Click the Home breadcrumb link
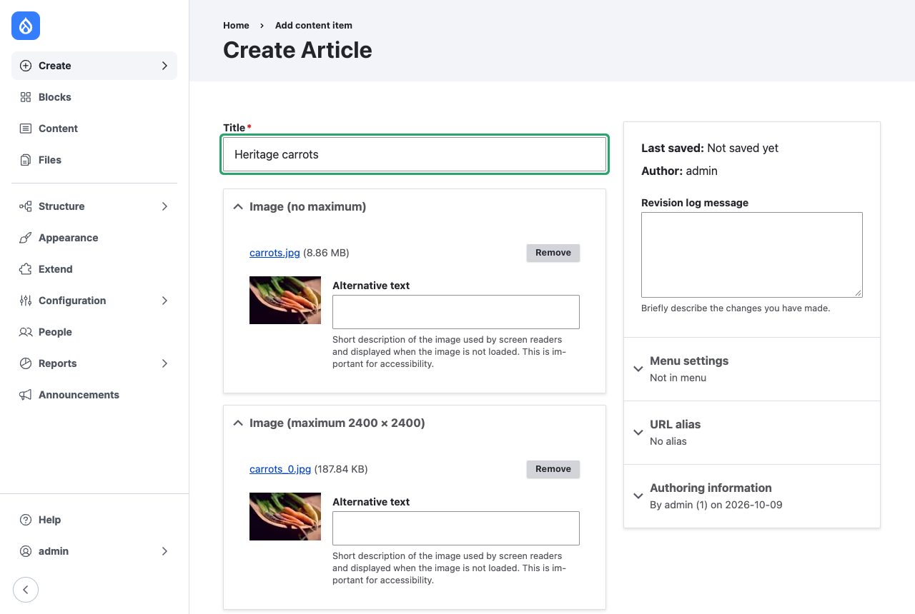Screen dimensions: 915x614 236,26
